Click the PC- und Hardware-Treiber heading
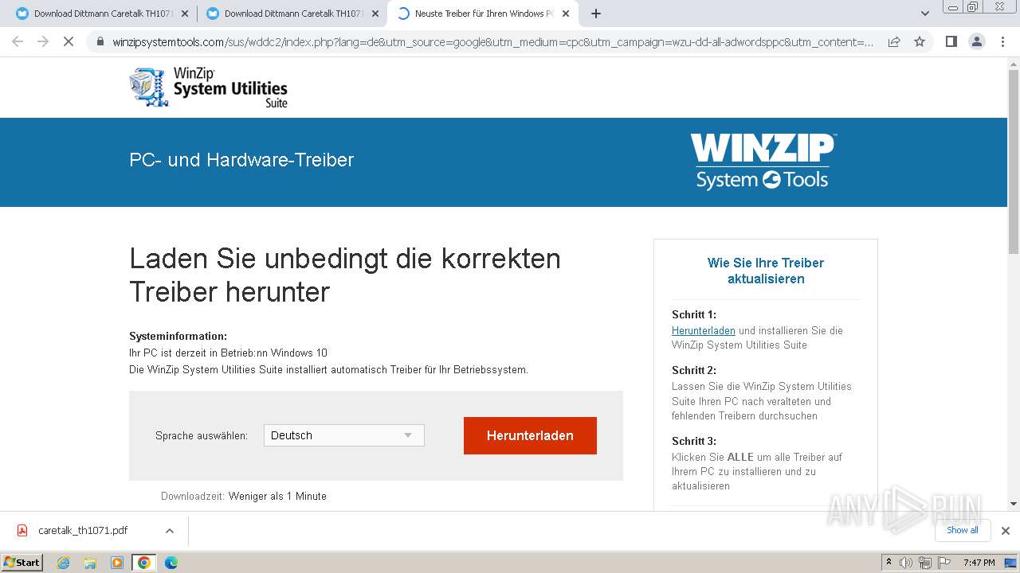 pyautogui.click(x=241, y=160)
